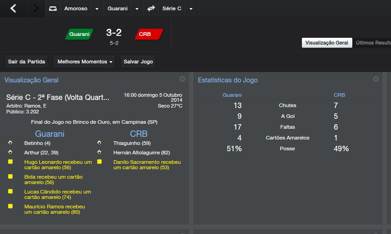
Task: Select the Últimos Resultados tab
Action: [x=373, y=43]
